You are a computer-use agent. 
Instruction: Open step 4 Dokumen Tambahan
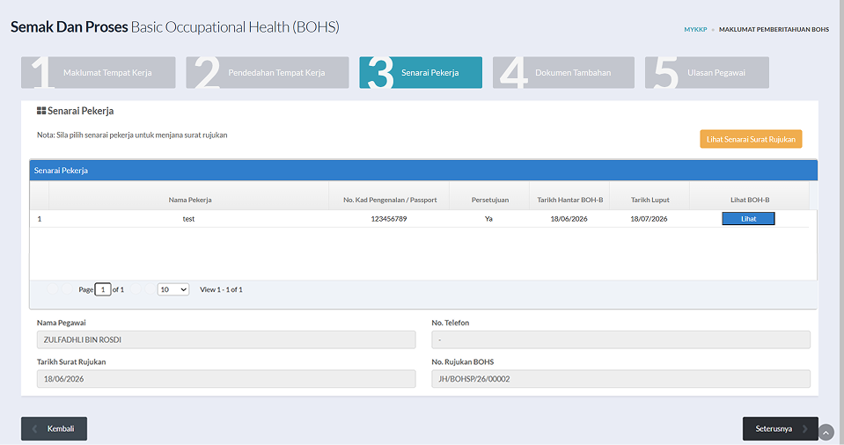(x=563, y=73)
